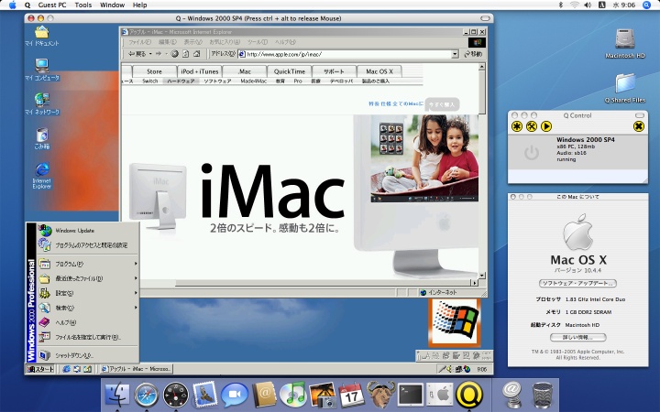Click the Windows Start button
Screen dimensions: 660x412
click(x=40, y=369)
